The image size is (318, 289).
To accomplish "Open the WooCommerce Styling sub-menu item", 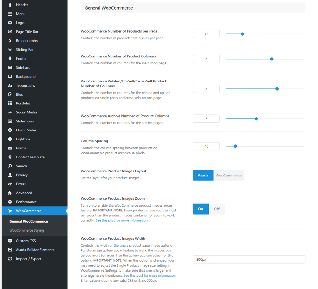I will 27,230.
